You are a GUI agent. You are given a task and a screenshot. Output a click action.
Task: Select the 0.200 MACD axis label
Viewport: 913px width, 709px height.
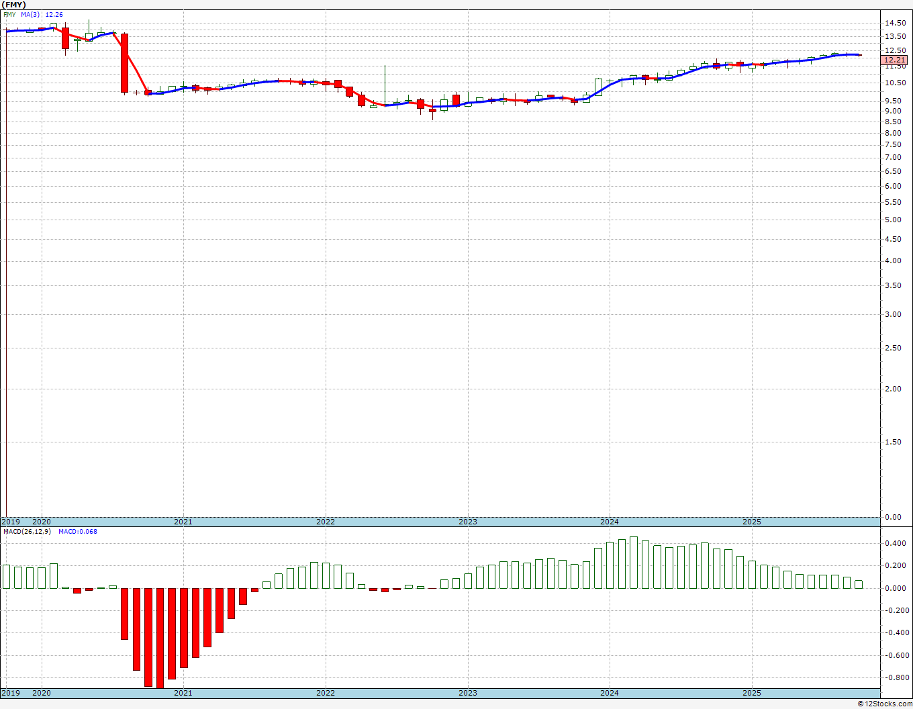(x=896, y=566)
